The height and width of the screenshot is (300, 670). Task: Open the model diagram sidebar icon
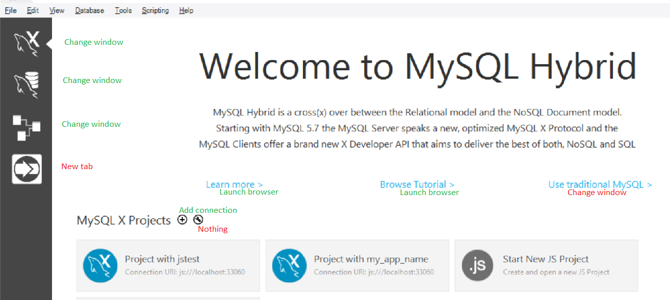point(27,128)
